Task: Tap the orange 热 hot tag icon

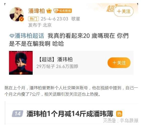Action: [x=119, y=114]
